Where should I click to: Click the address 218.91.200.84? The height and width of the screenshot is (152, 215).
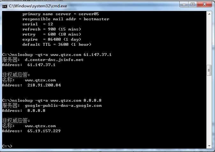(44, 85)
